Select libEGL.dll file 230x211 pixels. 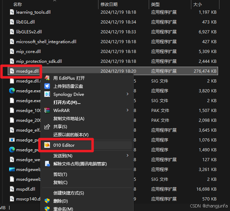point(25,22)
